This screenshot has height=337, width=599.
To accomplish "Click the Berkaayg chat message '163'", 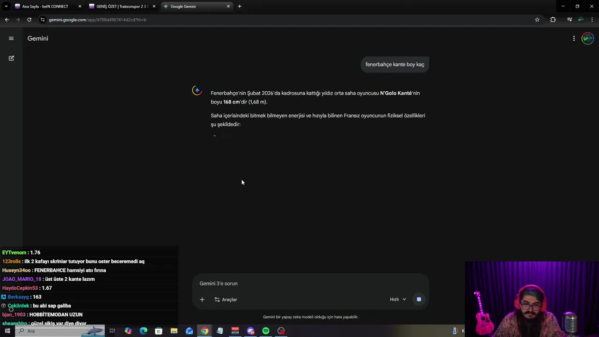I will (x=22, y=297).
